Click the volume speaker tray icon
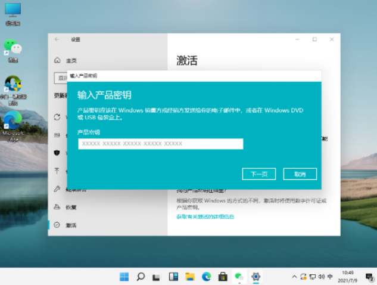 322,277
